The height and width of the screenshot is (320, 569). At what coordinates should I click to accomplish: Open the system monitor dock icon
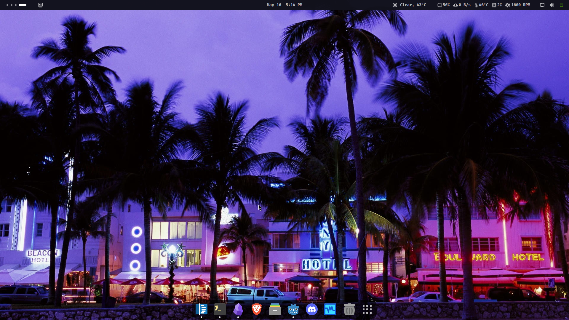[330, 310]
